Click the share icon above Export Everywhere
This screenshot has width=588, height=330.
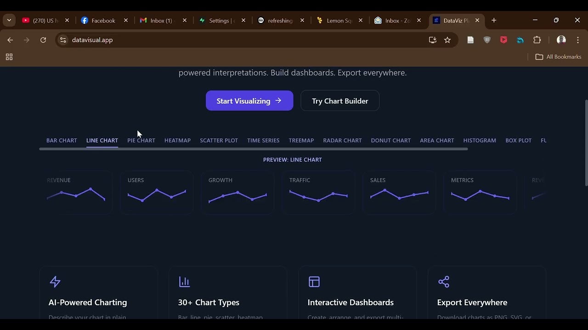pyautogui.click(x=444, y=281)
